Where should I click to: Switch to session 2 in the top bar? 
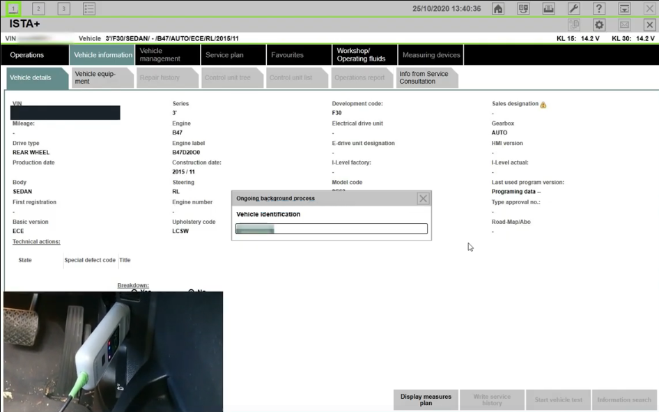(38, 8)
